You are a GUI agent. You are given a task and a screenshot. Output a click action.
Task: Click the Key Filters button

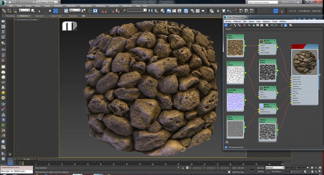tap(276, 172)
